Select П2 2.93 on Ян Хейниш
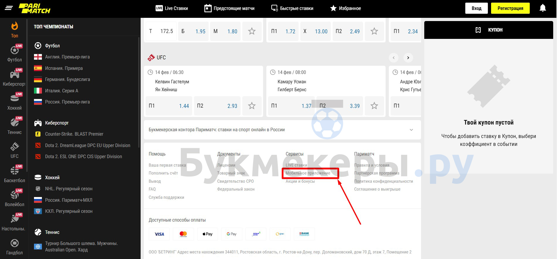Viewport: 557px width, 259px height. point(217,106)
